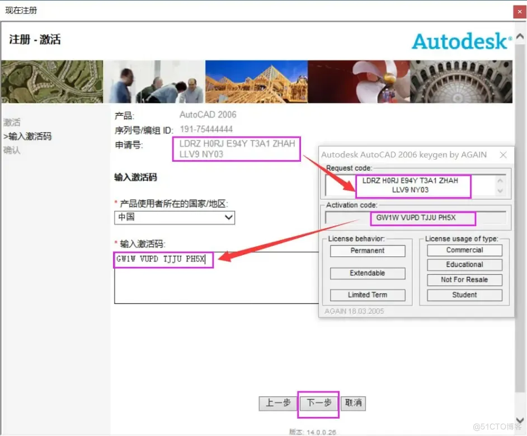Select the 激活 step in the sidebar
Screen dimensions: 527x436
(12, 123)
